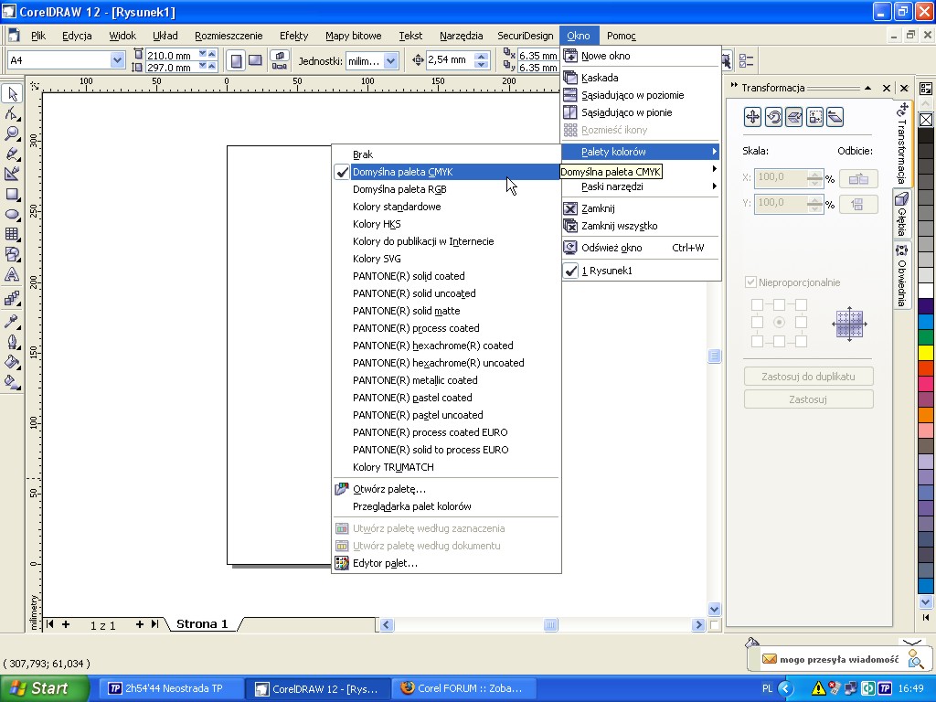Viewport: 936px width, 702px height.
Task: Enable PANTONE(R) solid coated palette
Action: click(409, 276)
